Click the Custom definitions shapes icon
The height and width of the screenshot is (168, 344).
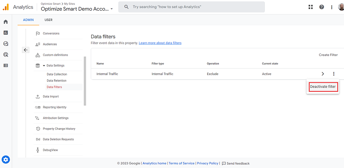38,55
